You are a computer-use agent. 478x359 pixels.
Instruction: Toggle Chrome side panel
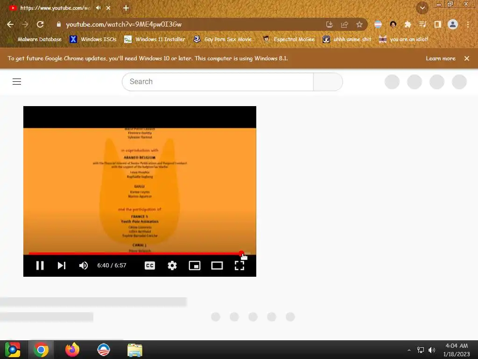438,24
